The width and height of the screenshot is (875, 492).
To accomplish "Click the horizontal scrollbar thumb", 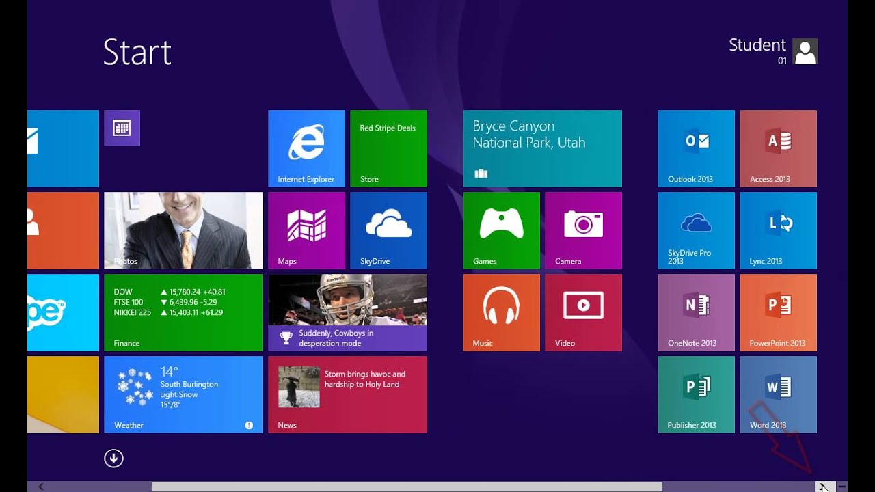I will [x=407, y=487].
